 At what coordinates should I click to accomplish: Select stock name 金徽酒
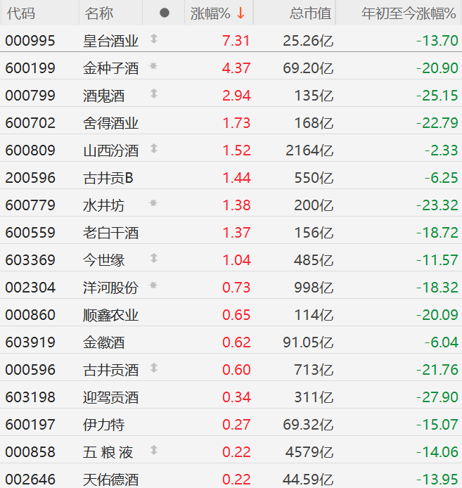coord(103,342)
